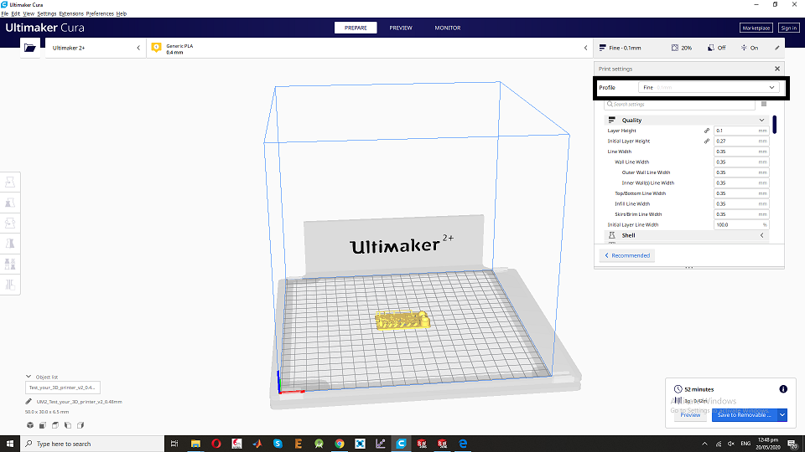
Task: Switch to left side view cube icon
Action: pyautogui.click(x=68, y=425)
